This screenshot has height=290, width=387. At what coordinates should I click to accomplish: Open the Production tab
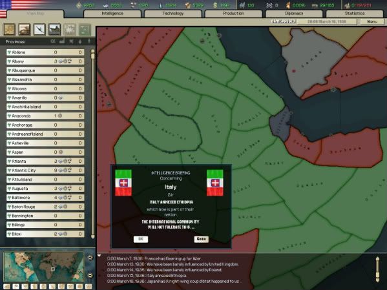coord(233,14)
